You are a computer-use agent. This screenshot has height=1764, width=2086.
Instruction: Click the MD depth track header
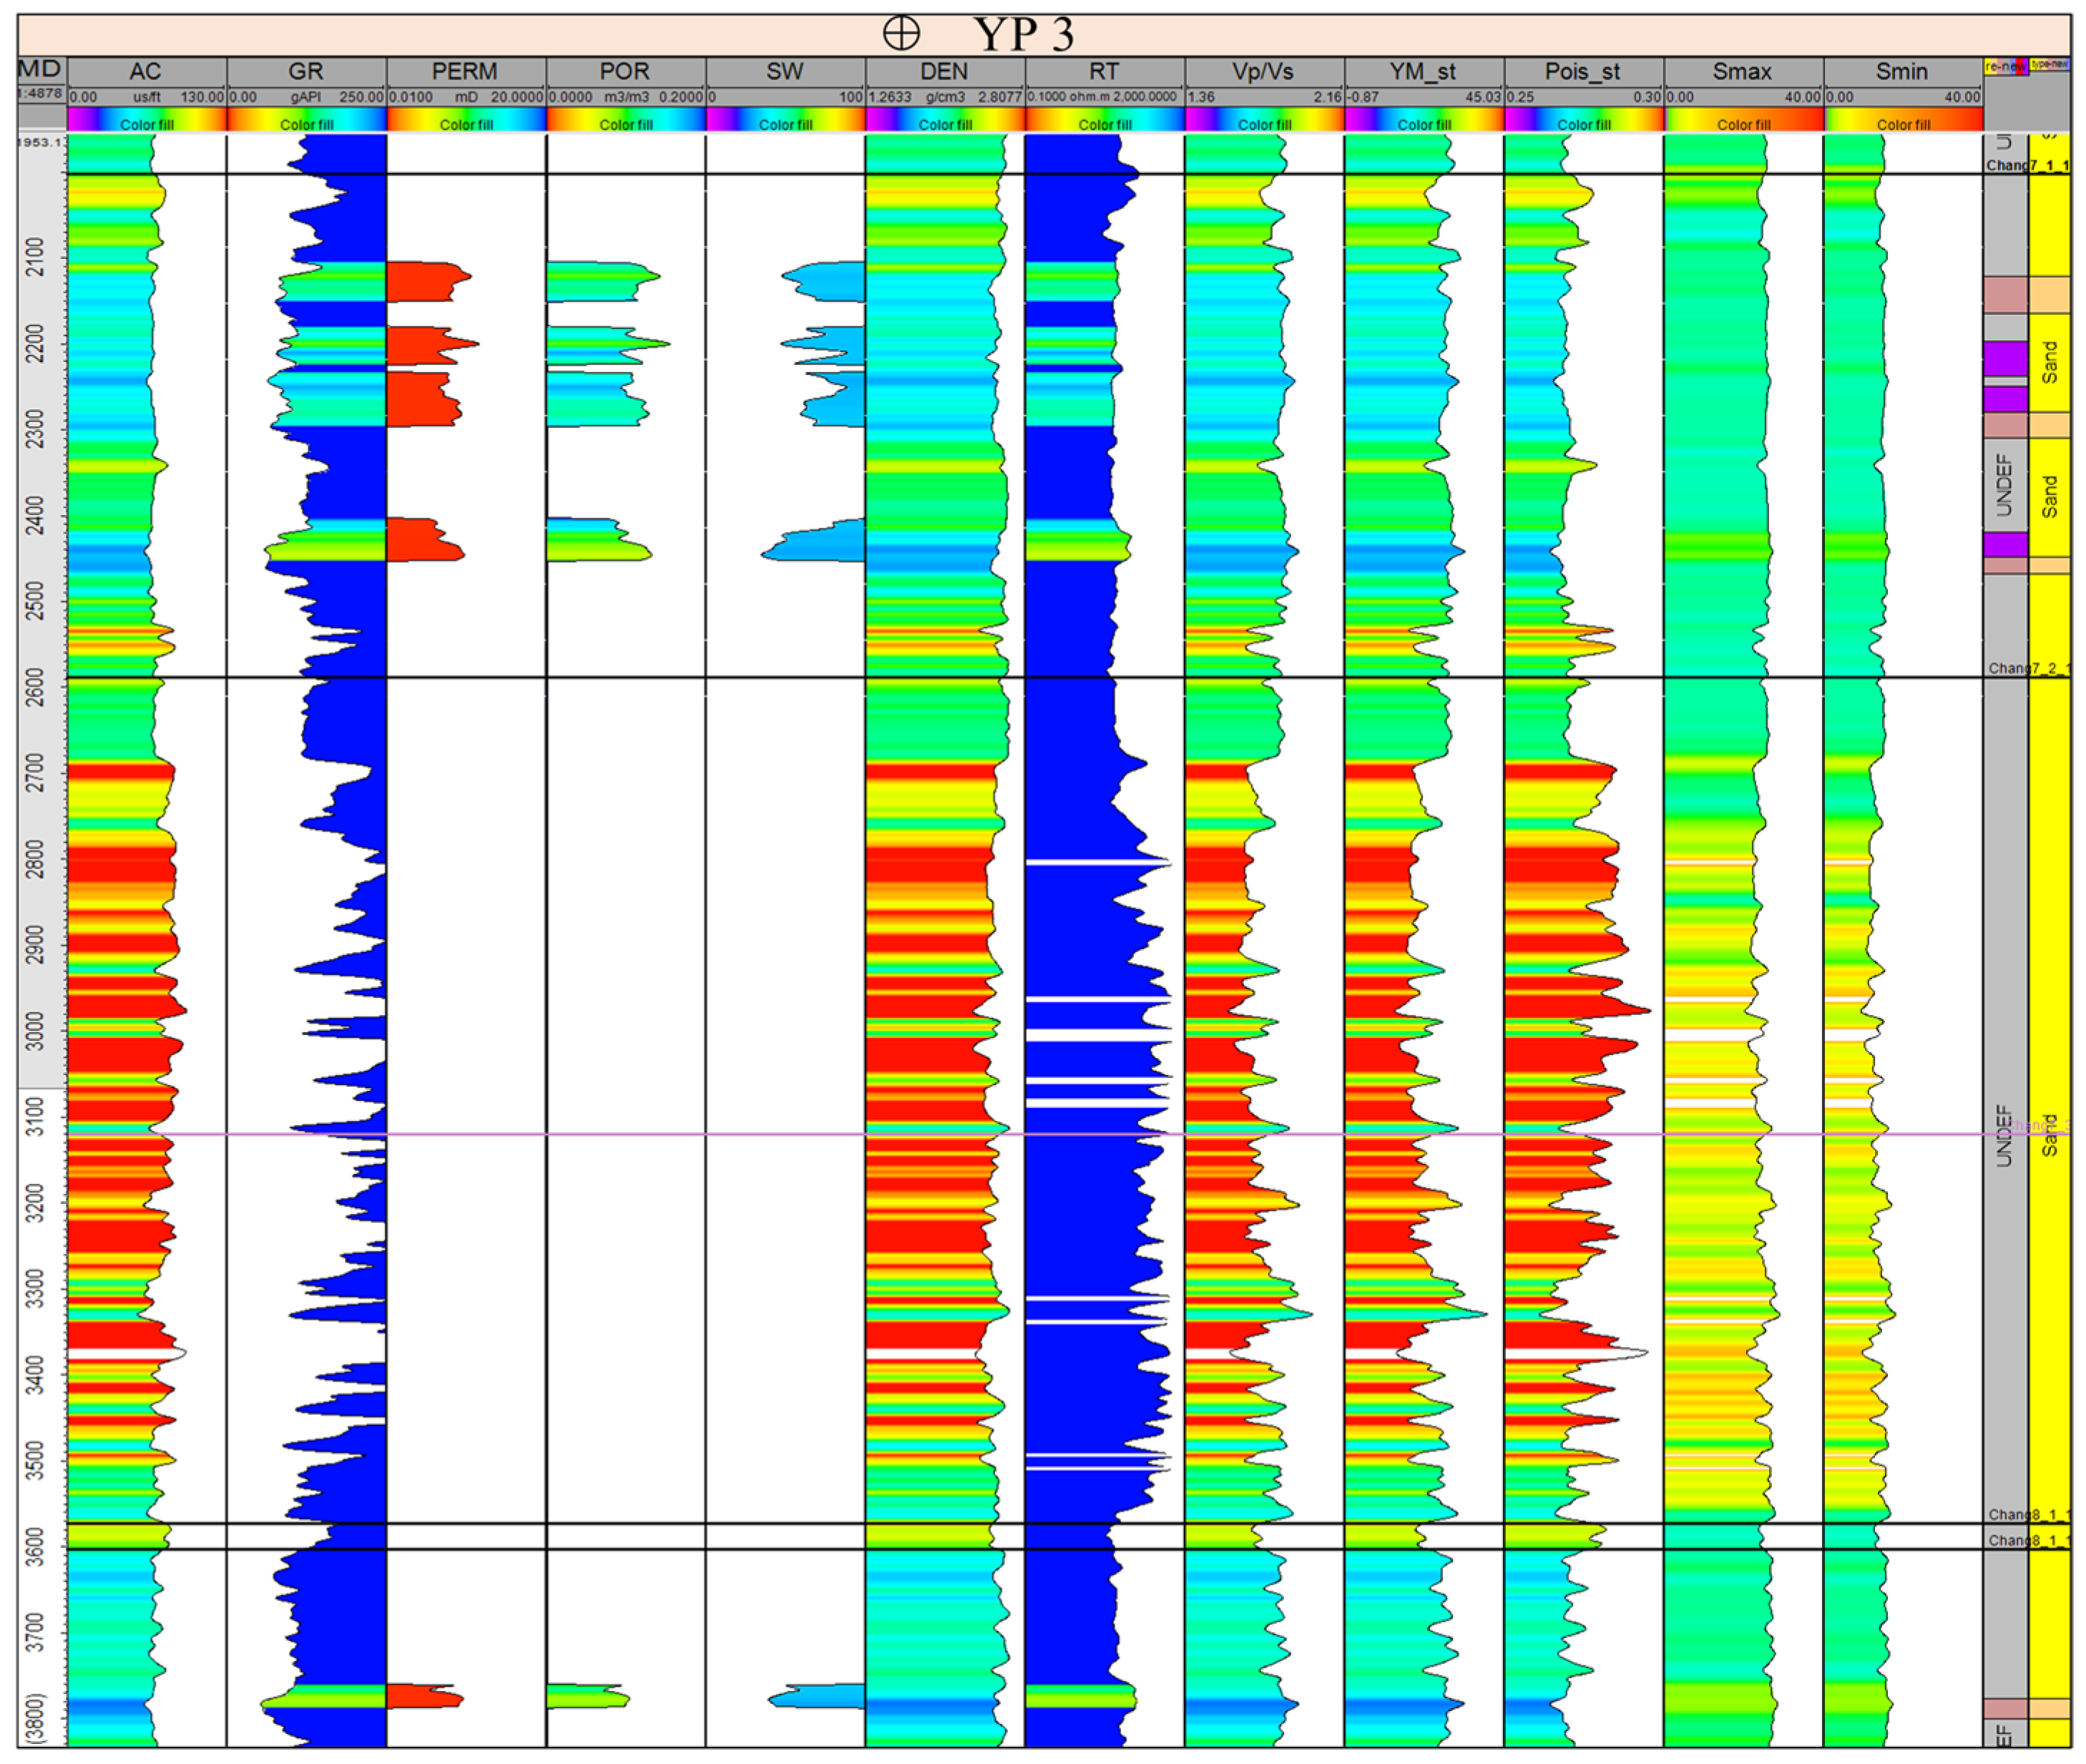tap(40, 70)
